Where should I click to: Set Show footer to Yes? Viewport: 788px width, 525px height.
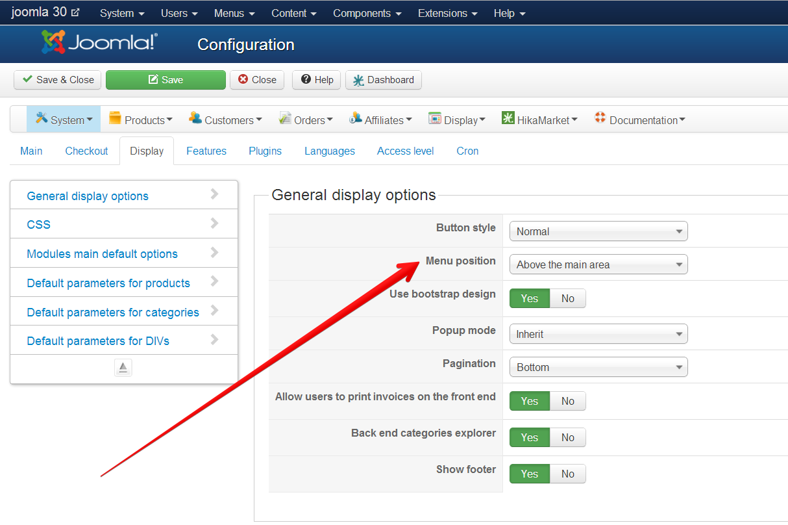click(530, 474)
